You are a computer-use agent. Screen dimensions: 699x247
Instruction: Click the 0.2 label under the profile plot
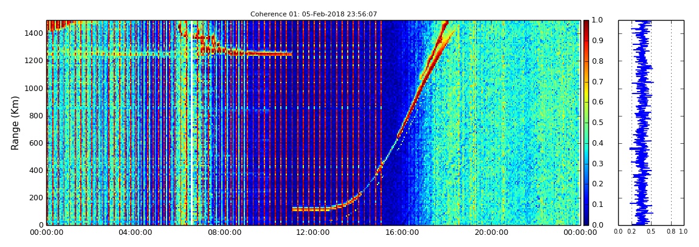pos(632,232)
